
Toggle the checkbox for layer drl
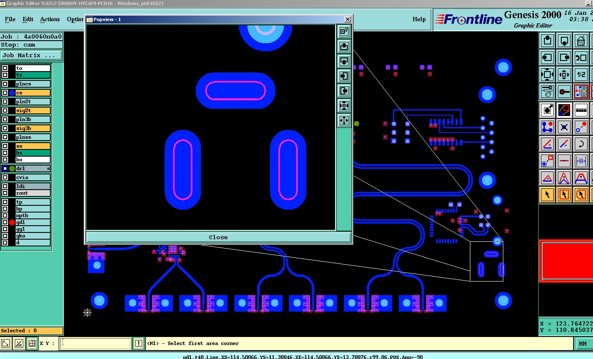[x=5, y=168]
